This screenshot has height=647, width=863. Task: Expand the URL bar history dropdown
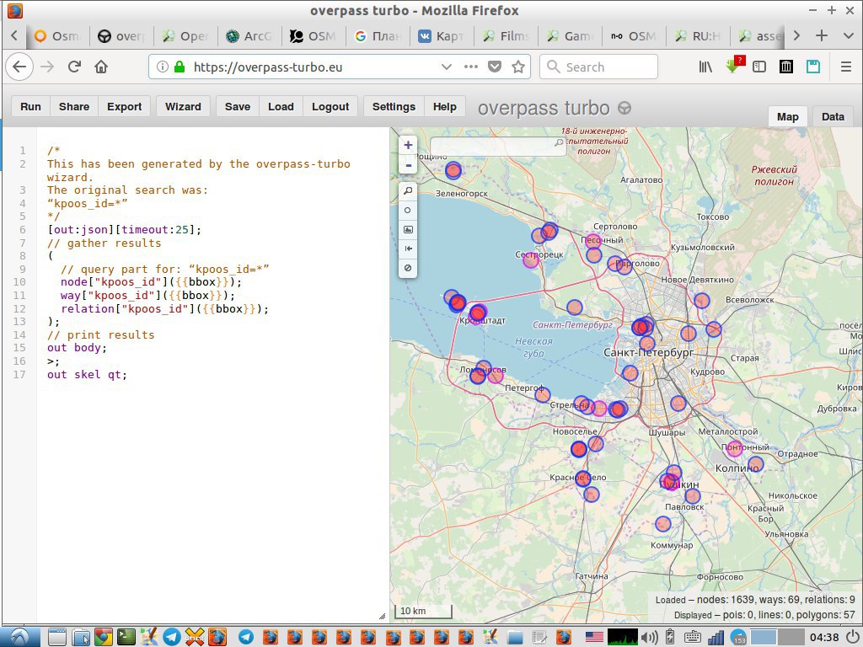(446, 67)
